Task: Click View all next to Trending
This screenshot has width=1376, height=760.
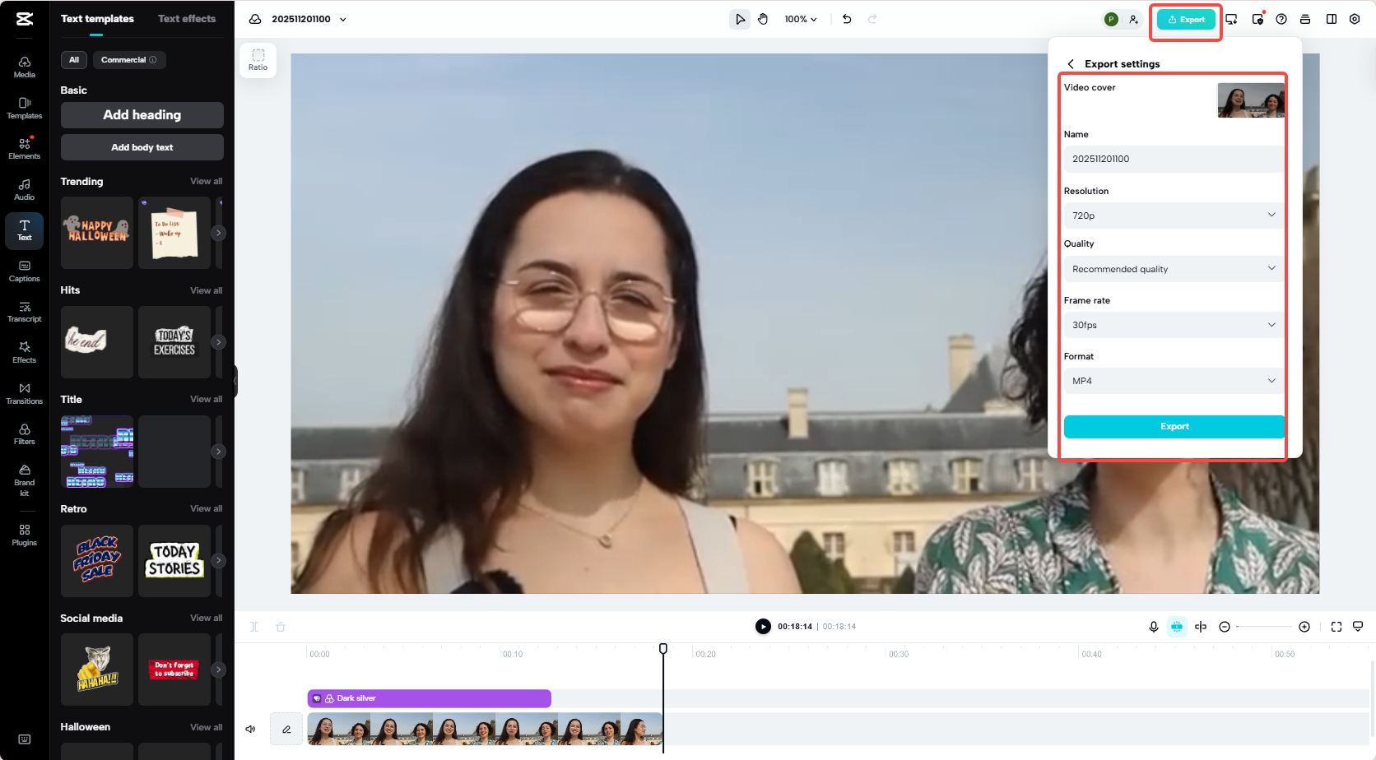Action: coord(206,181)
